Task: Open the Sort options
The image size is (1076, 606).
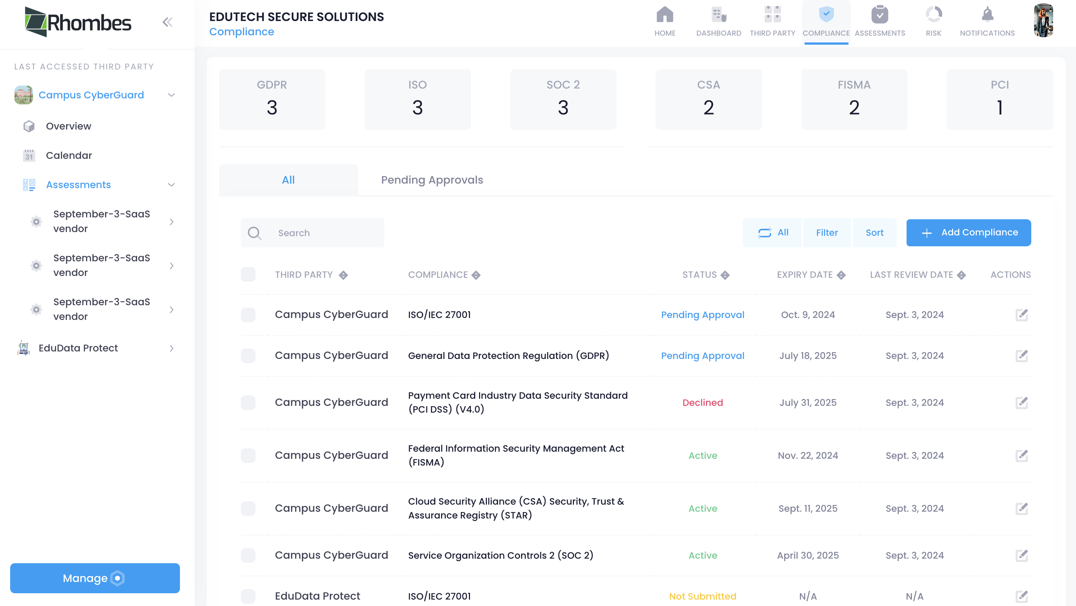Action: point(874,232)
